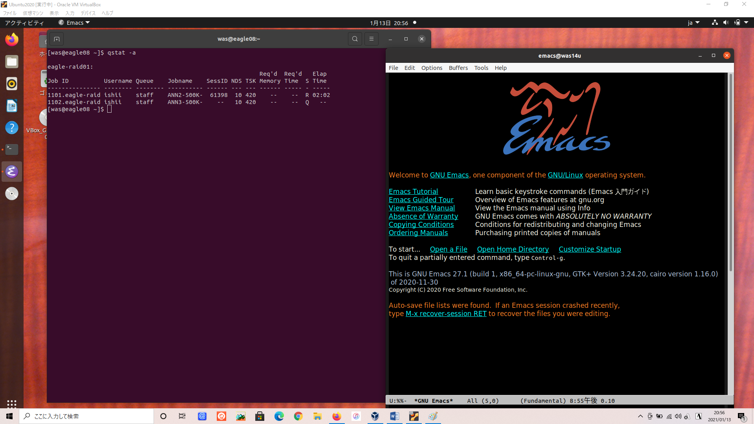
Task: Open the View Emacs Manual link
Action: tap(422, 208)
